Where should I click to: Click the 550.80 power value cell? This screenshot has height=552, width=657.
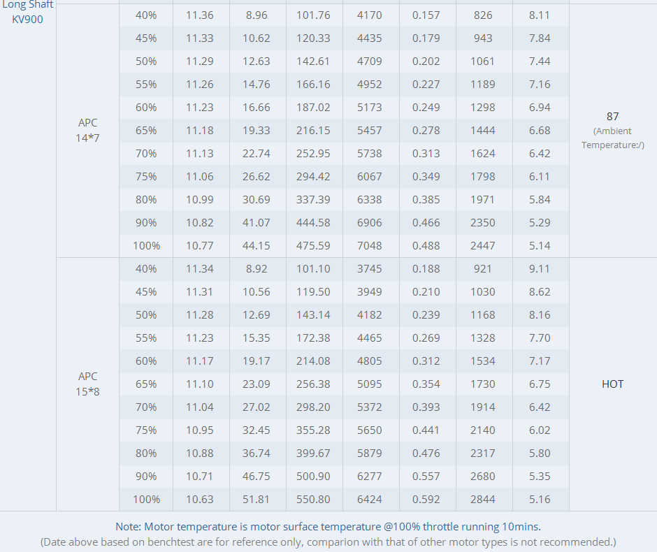pyautogui.click(x=313, y=500)
